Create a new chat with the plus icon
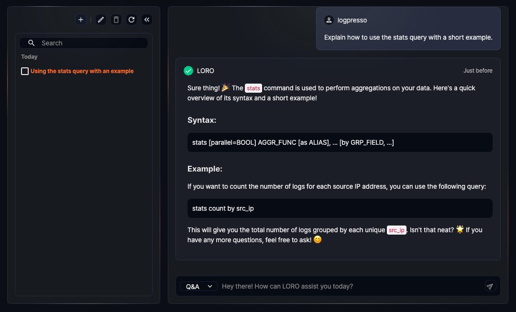The width and height of the screenshot is (516, 312). 80,20
